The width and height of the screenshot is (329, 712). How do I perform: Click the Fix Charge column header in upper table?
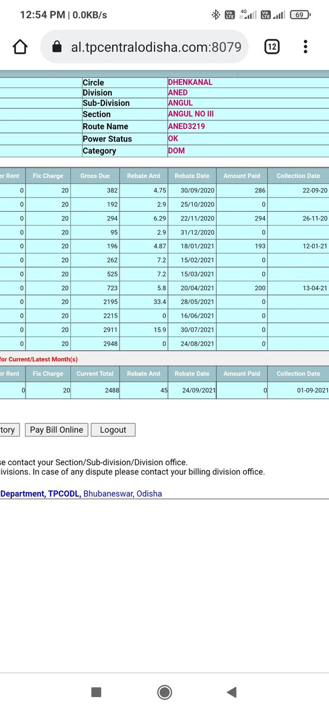coord(48,176)
